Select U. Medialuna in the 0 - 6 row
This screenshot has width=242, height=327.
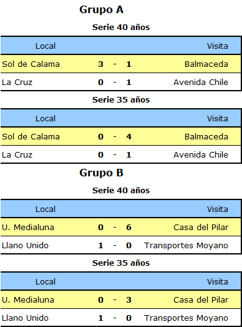28,228
